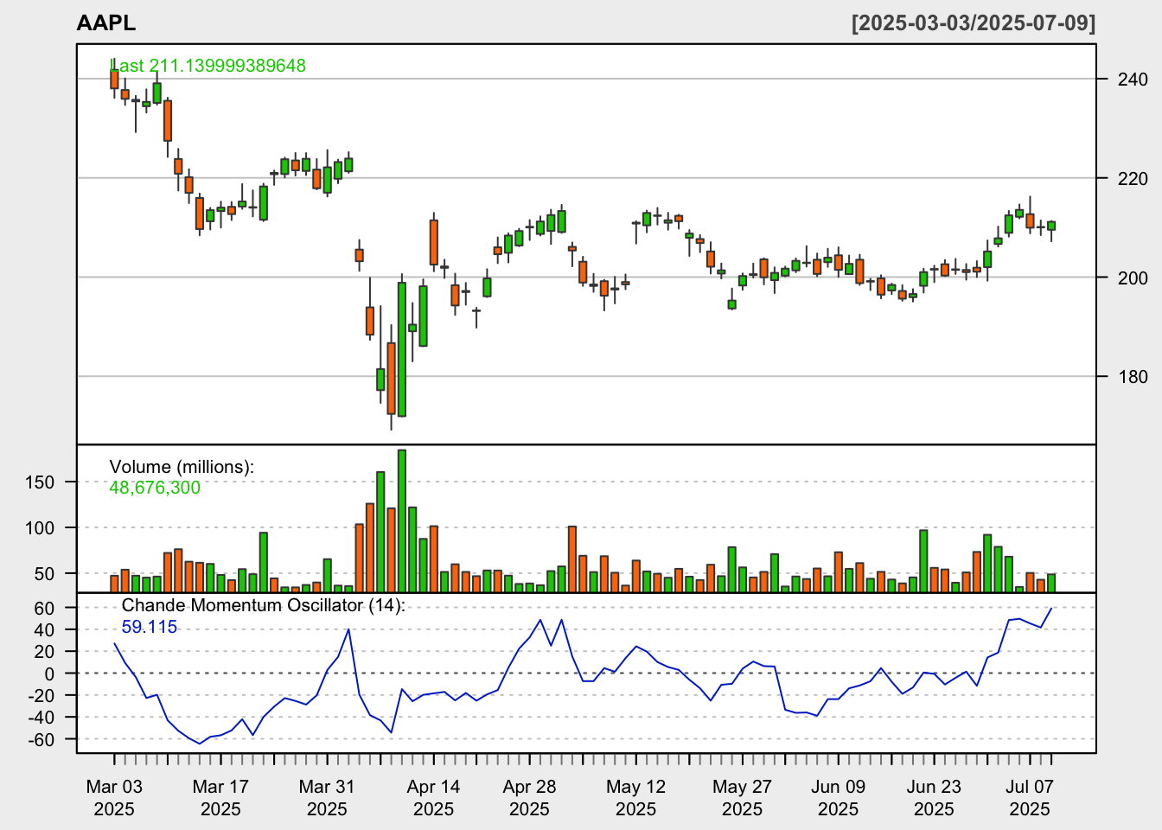Click the 0 oscillator axis label

pyautogui.click(x=50, y=674)
